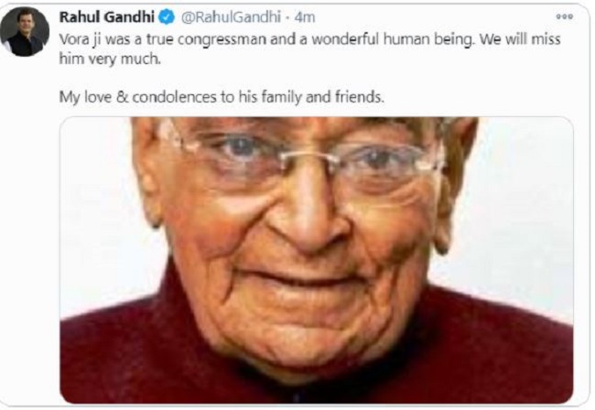
Task: Click the Rahul Gandhi display name
Action: click(x=106, y=17)
